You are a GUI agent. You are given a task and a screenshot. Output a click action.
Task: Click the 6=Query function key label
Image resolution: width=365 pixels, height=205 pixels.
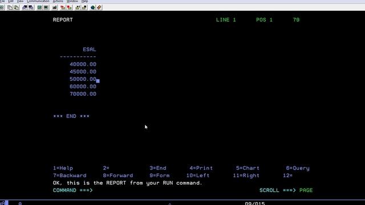coord(298,168)
